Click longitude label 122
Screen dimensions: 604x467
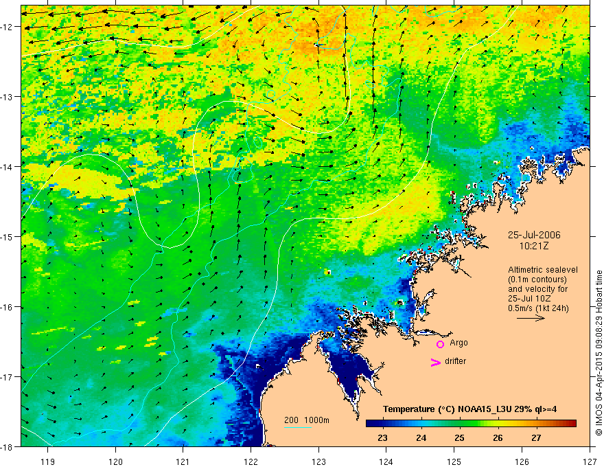(251, 462)
